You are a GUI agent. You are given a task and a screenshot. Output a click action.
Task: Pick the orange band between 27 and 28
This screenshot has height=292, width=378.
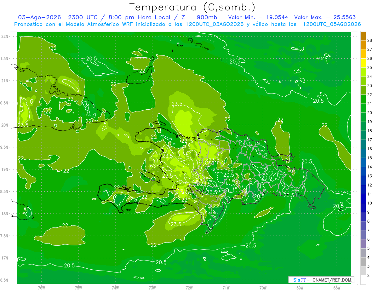click(363, 45)
